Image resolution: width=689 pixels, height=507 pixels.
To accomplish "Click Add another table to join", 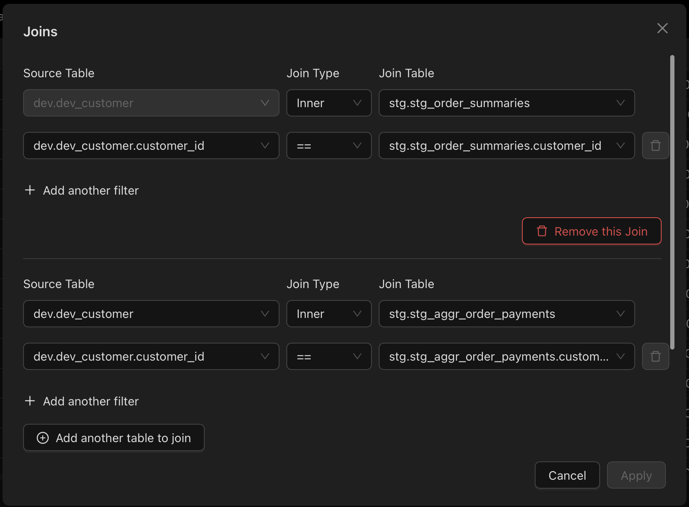I will coord(114,438).
